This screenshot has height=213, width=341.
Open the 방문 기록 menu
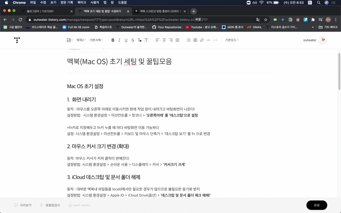[x=67, y=3]
